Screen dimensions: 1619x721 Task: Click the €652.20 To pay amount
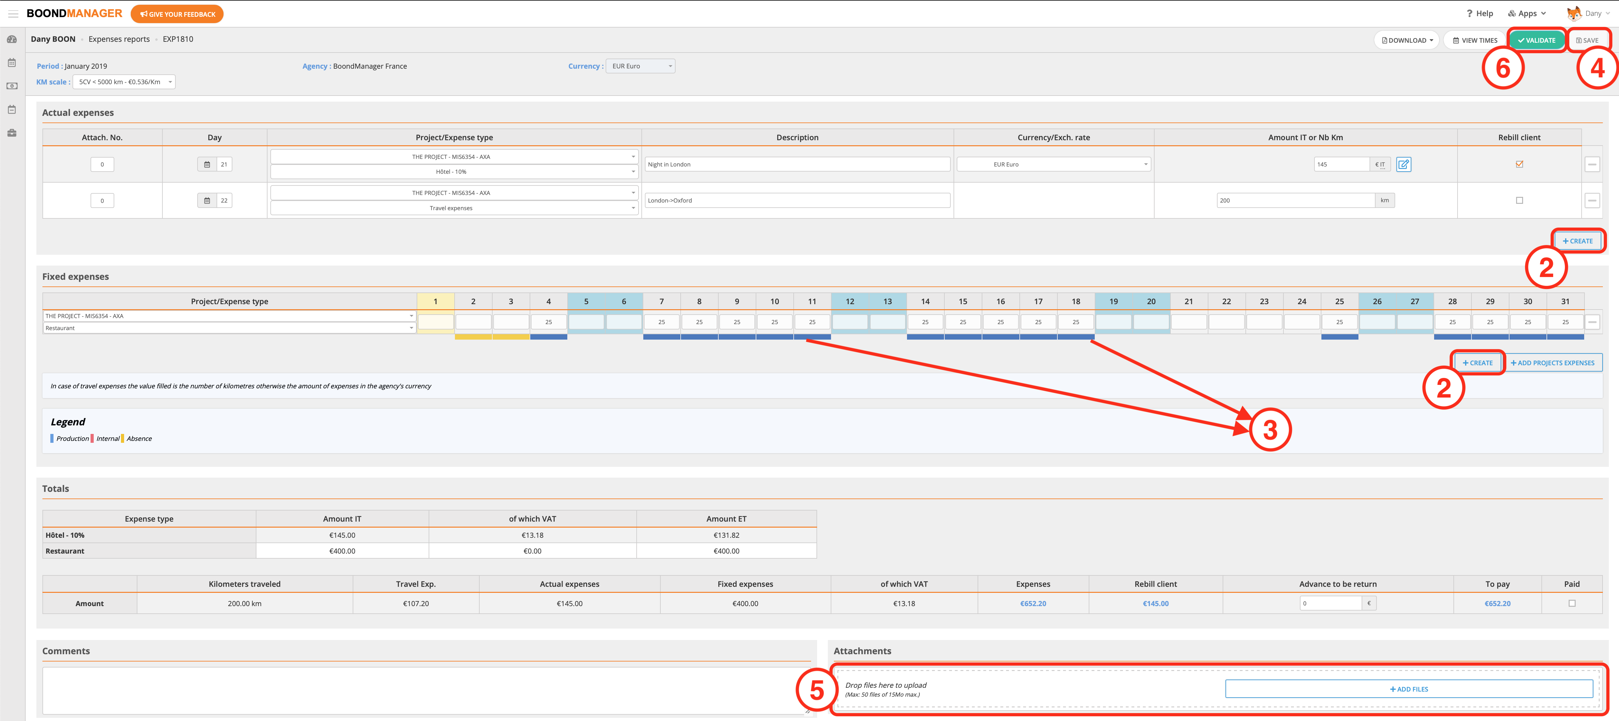click(x=1497, y=604)
